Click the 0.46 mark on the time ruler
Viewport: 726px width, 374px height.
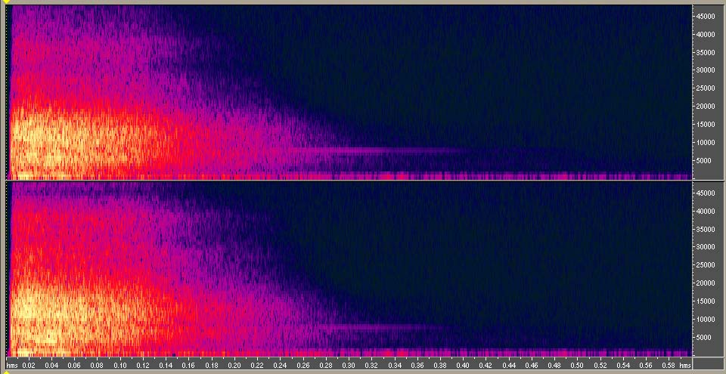pos(531,365)
